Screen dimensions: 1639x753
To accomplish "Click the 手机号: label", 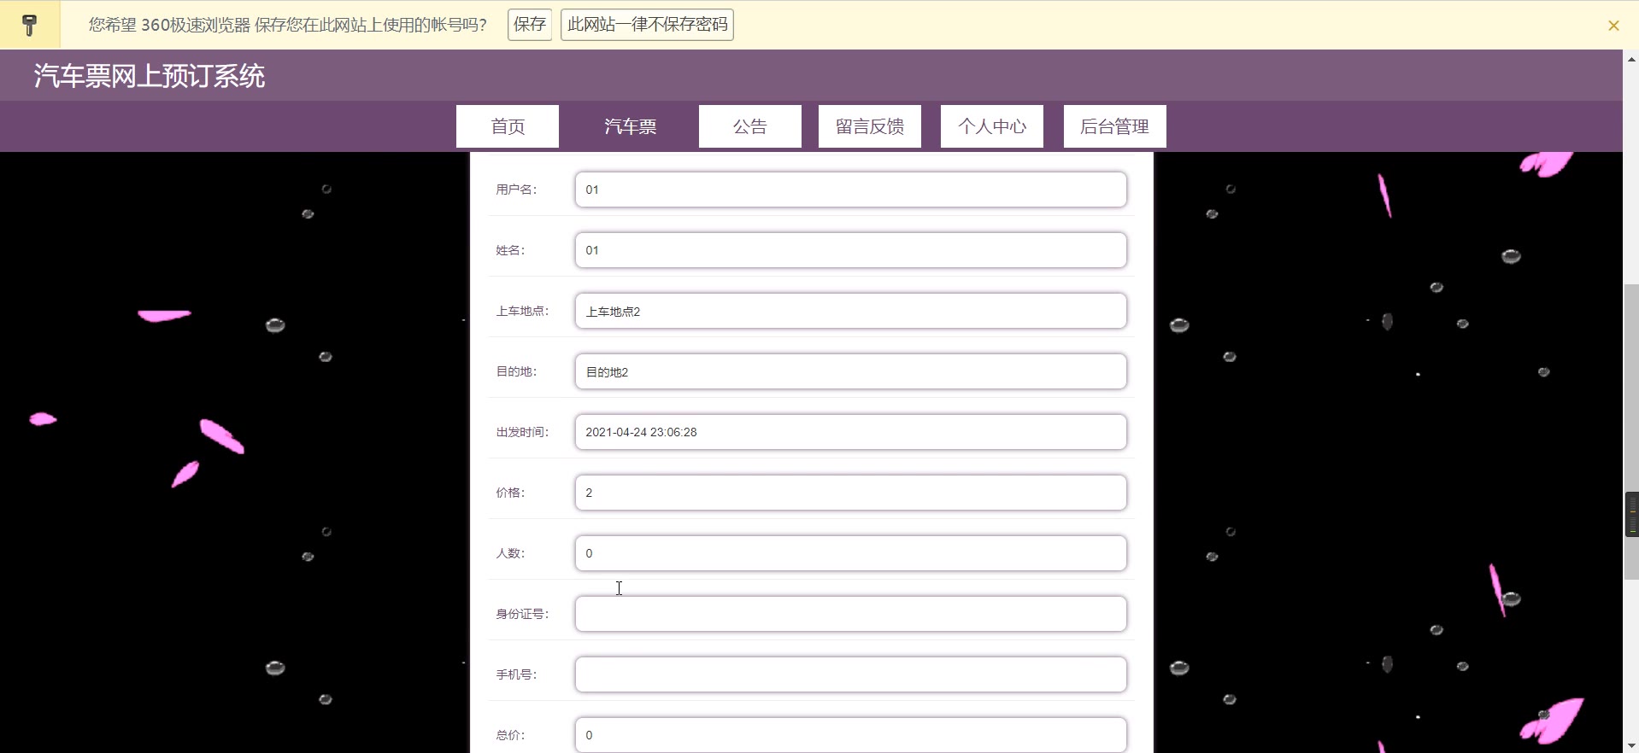I will (x=516, y=674).
